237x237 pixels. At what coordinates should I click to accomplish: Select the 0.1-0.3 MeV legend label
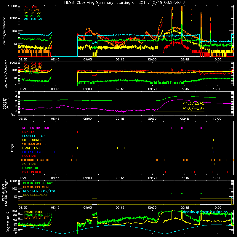[34, 64]
